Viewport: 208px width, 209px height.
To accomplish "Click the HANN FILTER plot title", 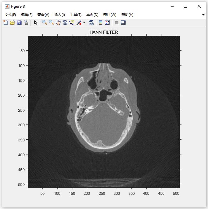I will pyautogui.click(x=104, y=32).
